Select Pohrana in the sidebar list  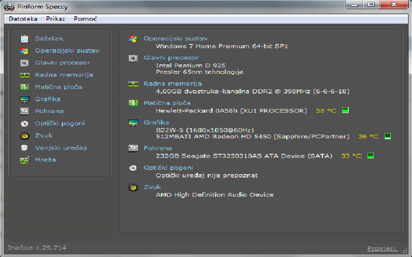[49, 111]
